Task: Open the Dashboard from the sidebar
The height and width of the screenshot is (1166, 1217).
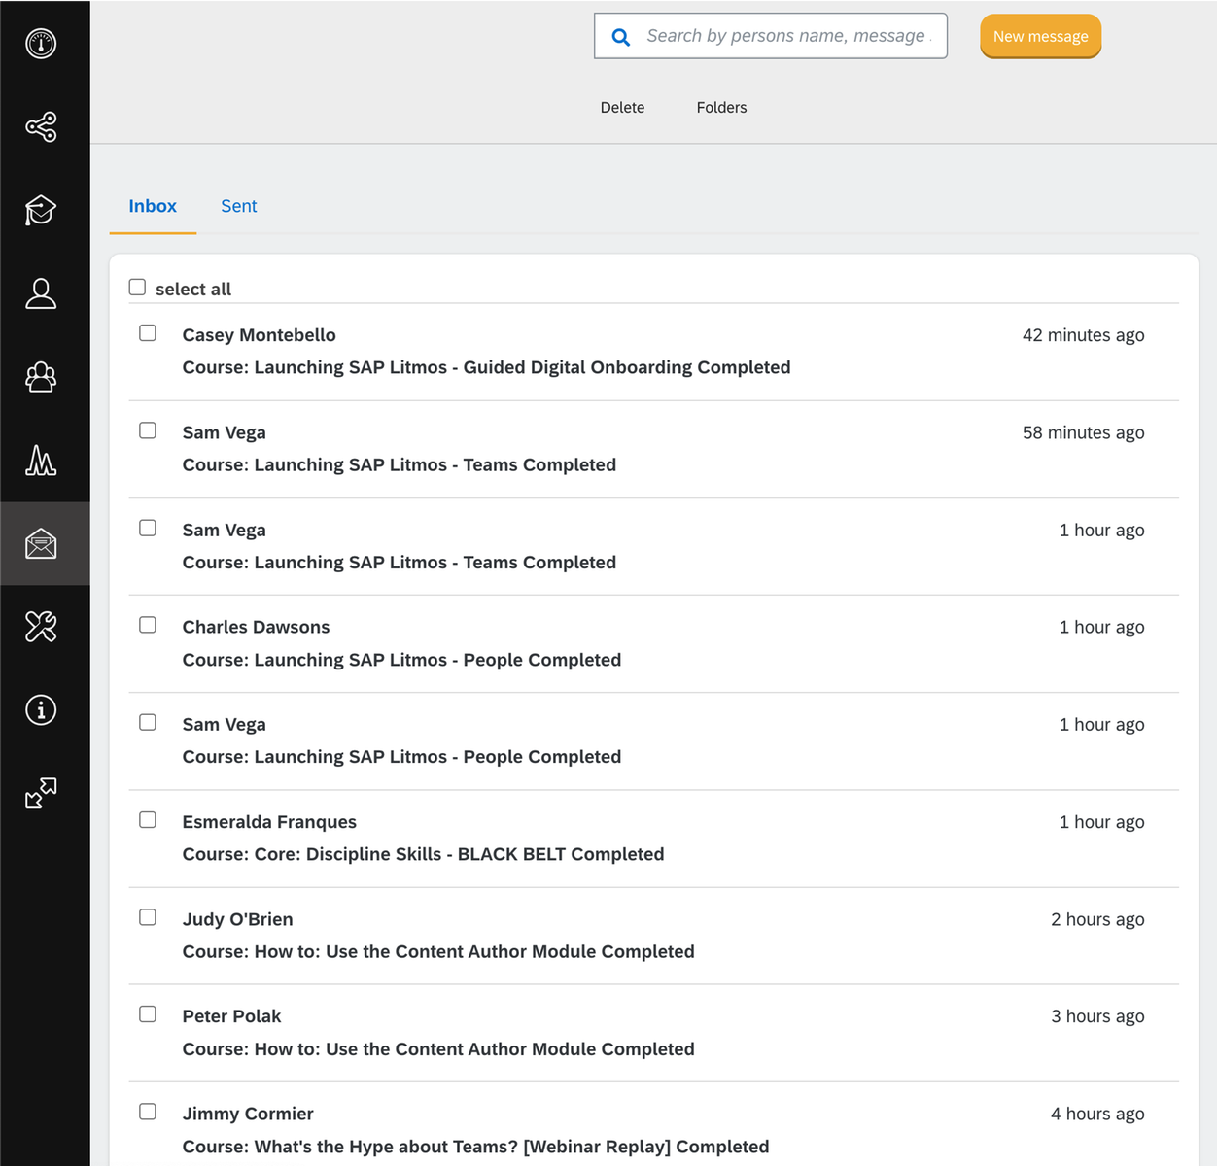Action: click(40, 44)
